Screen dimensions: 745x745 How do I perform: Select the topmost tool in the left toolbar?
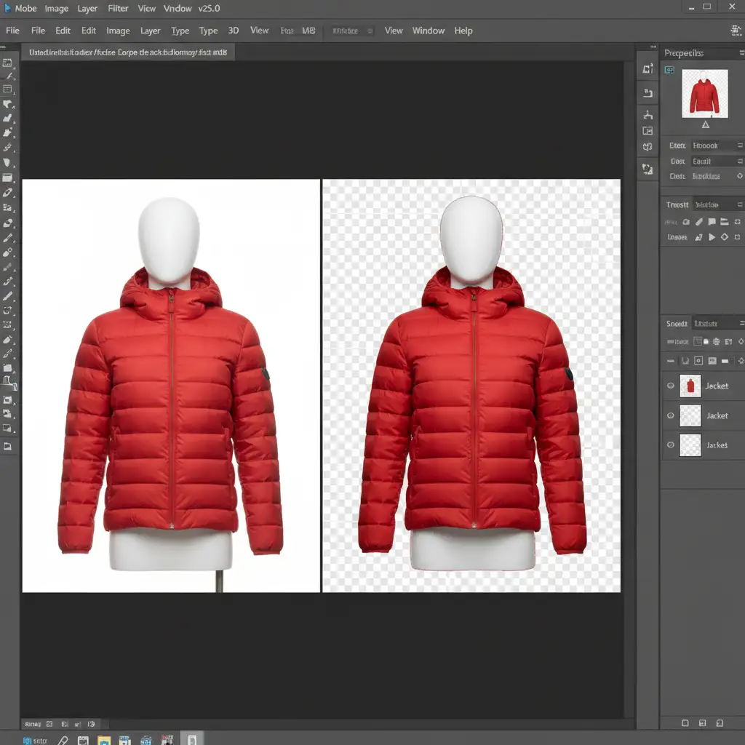point(8,63)
